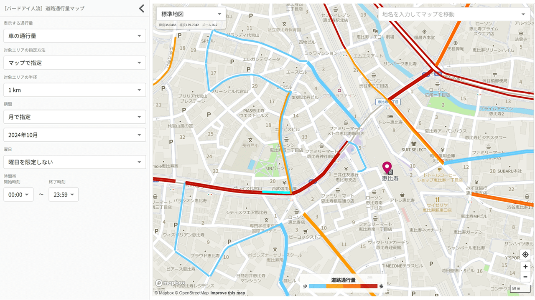The image size is (535, 300).
Task: Click the pink 恵比寿 location pin marker
Action: 387,168
